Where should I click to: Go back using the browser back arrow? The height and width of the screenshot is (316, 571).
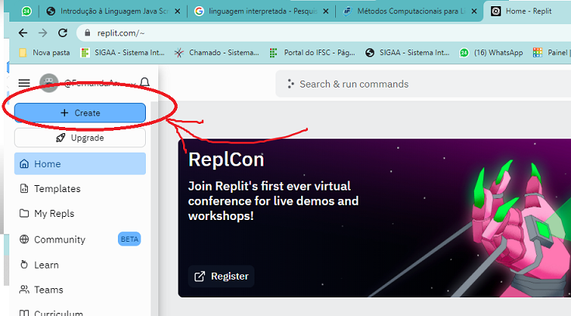tap(22, 33)
